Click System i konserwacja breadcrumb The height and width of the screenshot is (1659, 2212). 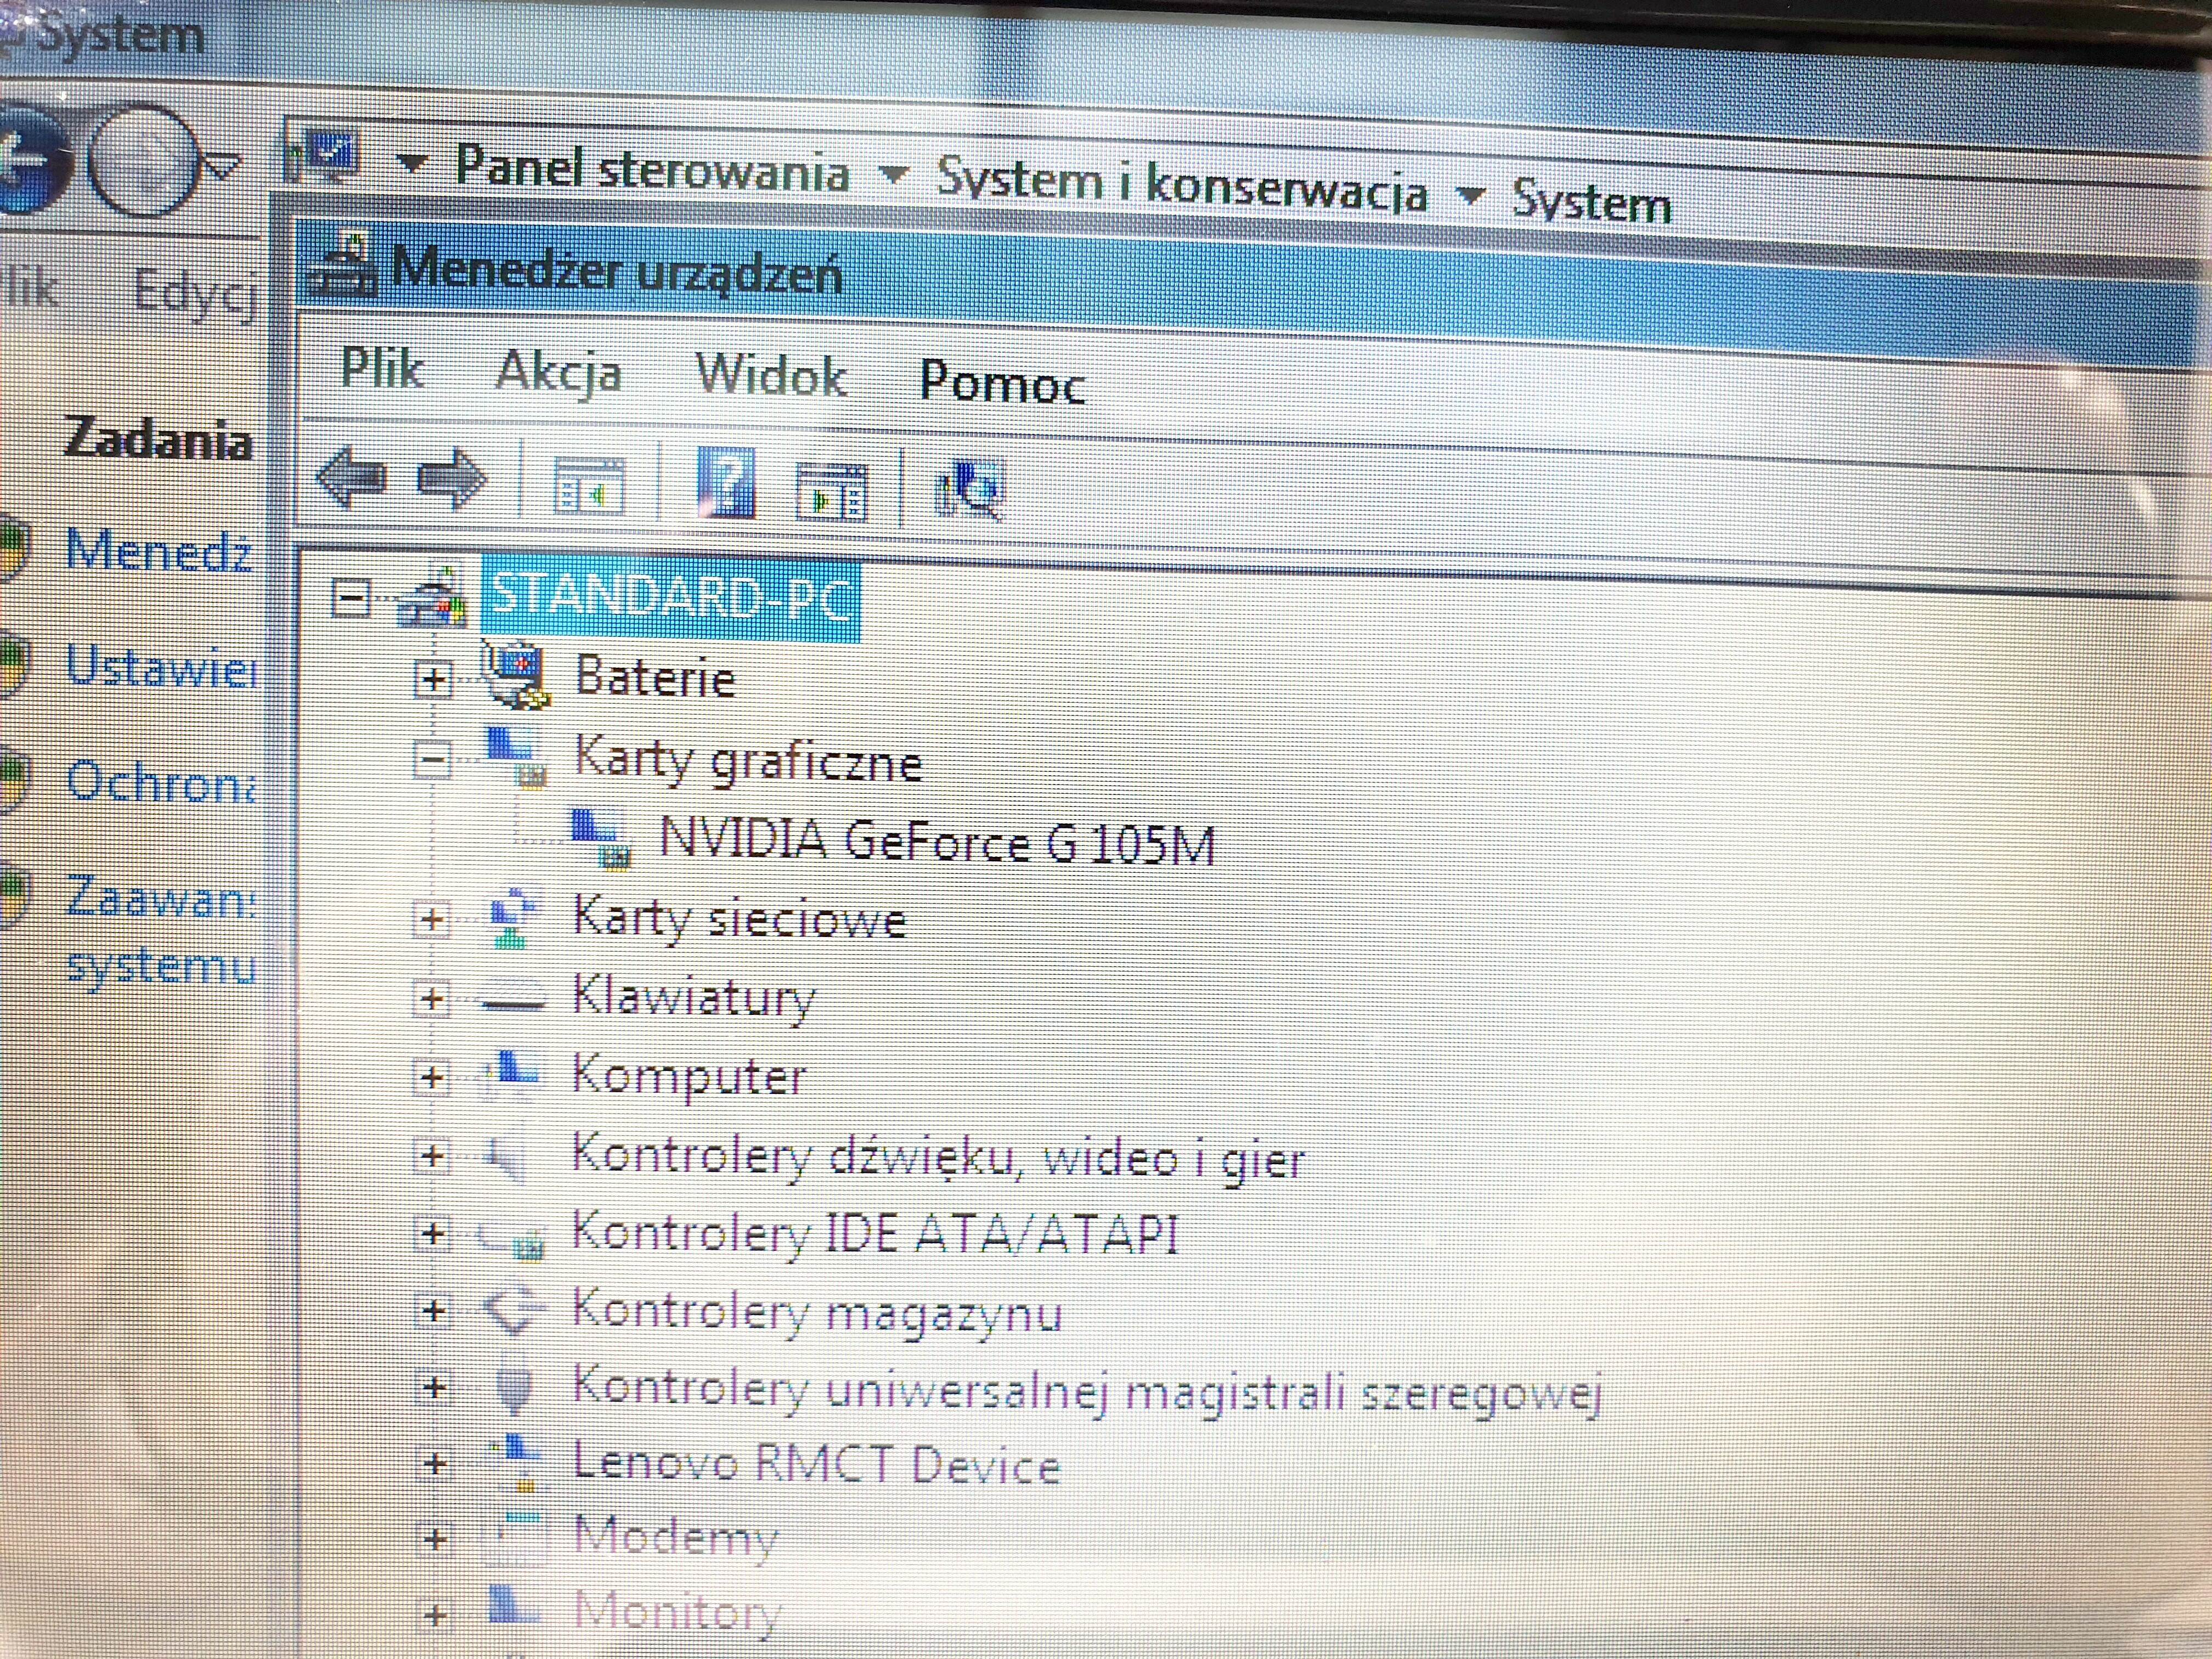(x=1181, y=185)
